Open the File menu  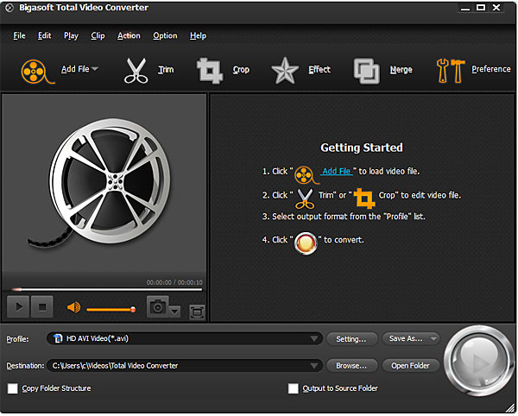coord(19,35)
